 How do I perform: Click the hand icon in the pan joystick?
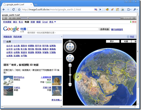coord(70,58)
